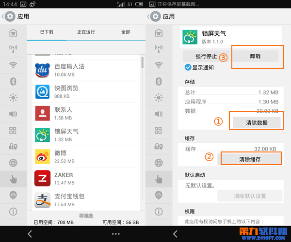Viewport: 291px width, 242px height.
Task: Tap 可用空间：56 GB storage text
Action: click(121, 222)
